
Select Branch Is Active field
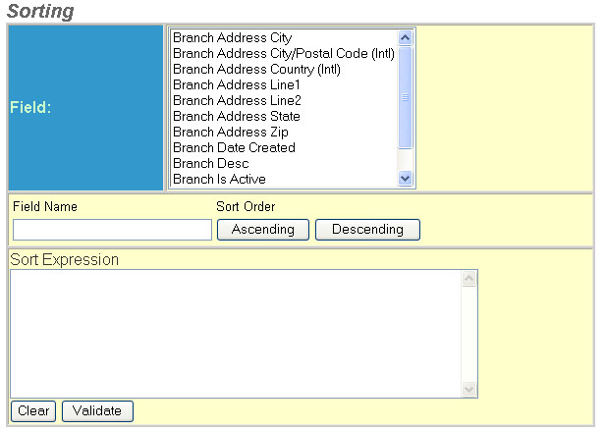click(219, 180)
